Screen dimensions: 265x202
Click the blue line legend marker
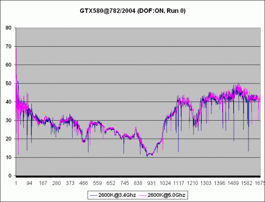[93, 195]
